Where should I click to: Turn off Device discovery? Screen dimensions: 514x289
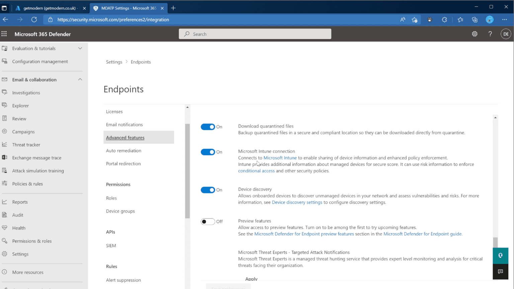pyautogui.click(x=208, y=190)
